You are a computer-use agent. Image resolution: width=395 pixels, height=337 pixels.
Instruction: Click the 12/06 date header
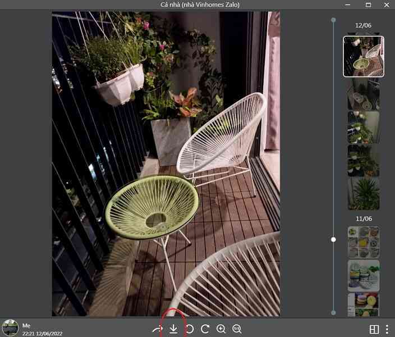363,25
